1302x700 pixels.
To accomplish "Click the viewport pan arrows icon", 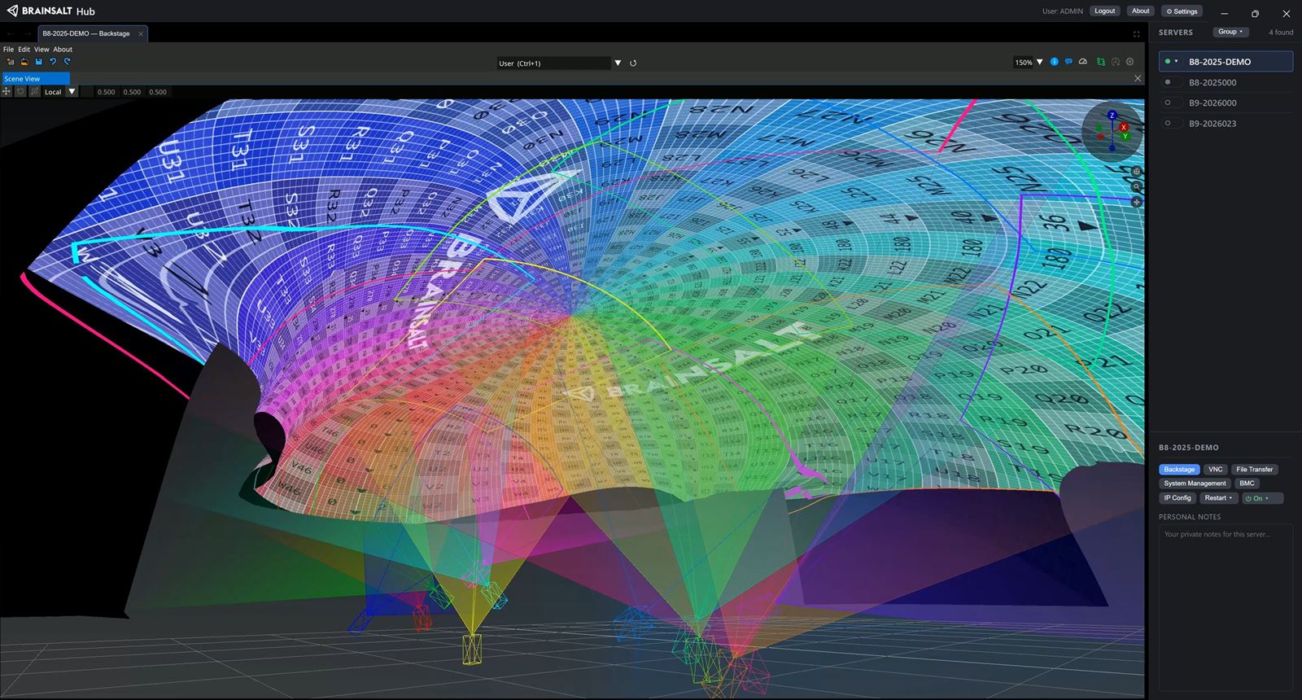I will 1137,201.
